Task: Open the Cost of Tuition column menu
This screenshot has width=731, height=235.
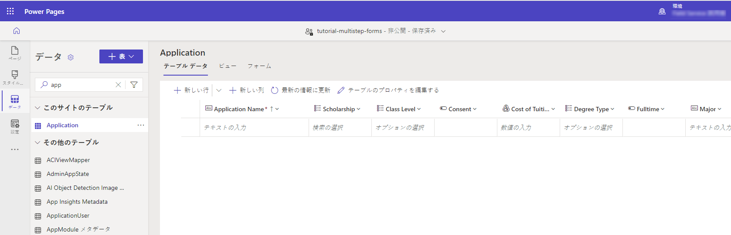Action: (x=553, y=109)
